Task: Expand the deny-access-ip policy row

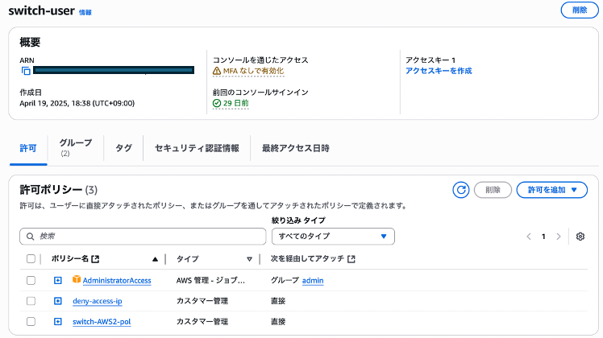Action: point(58,301)
